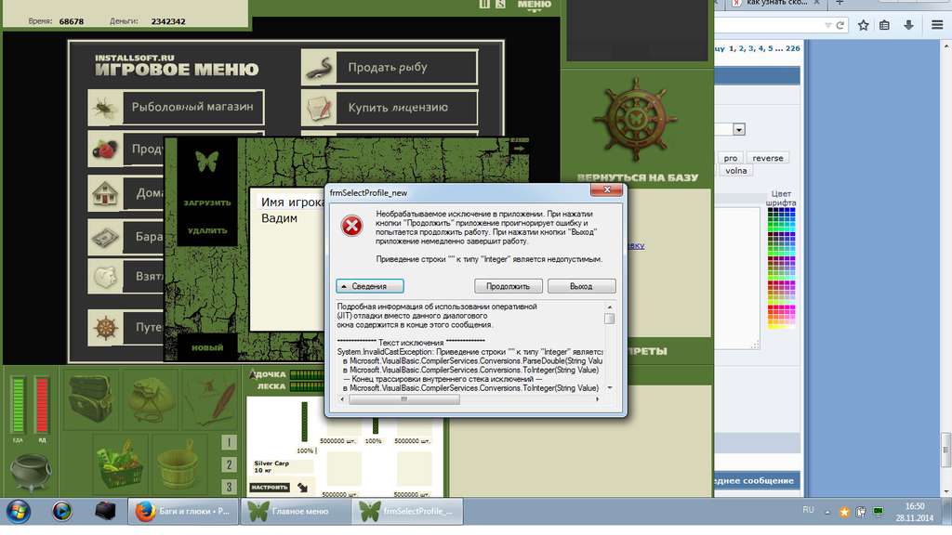Click the license paper icon beside Купить лицензию

[320, 108]
